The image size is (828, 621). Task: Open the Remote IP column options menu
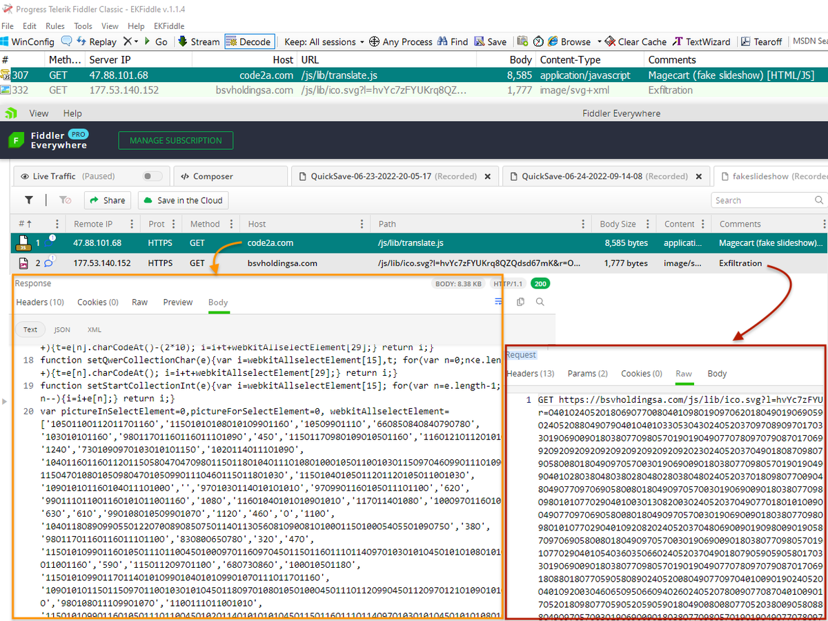[x=132, y=224]
